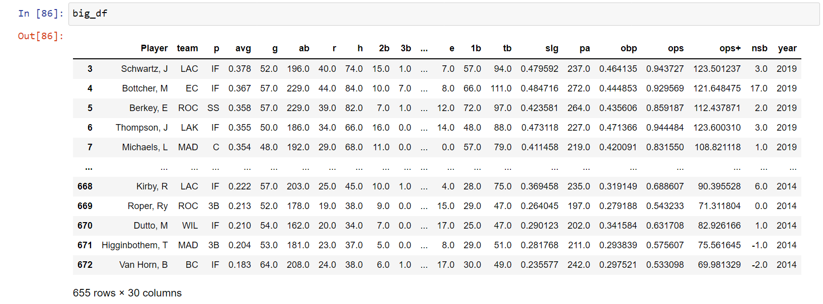Click the 655 rows × 30 columns summary
Viewport: 823px width, 304px height.
pos(127,293)
